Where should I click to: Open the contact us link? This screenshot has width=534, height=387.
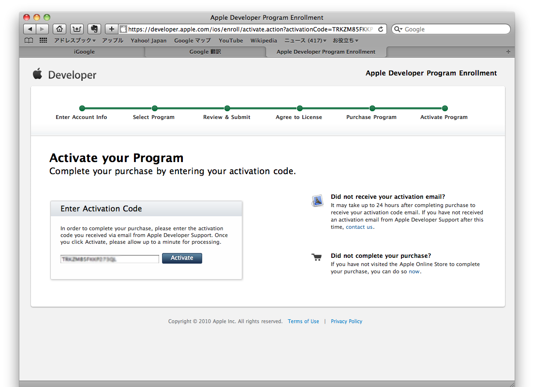click(x=359, y=227)
